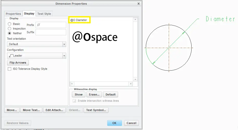Click the Suffix input field
This screenshot has height=130, width=238.
tap(51, 32)
